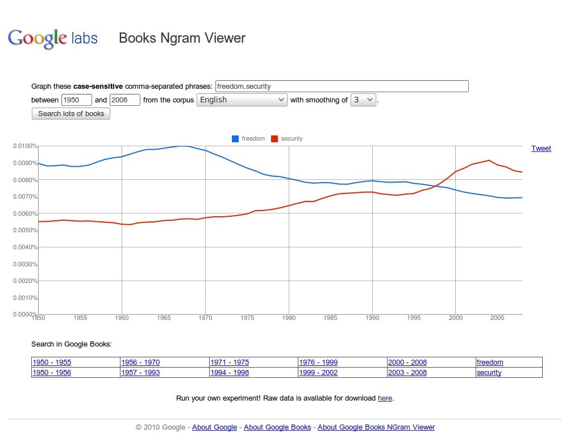Open the About Google page
The width and height of the screenshot is (570, 441).
tap(214, 427)
